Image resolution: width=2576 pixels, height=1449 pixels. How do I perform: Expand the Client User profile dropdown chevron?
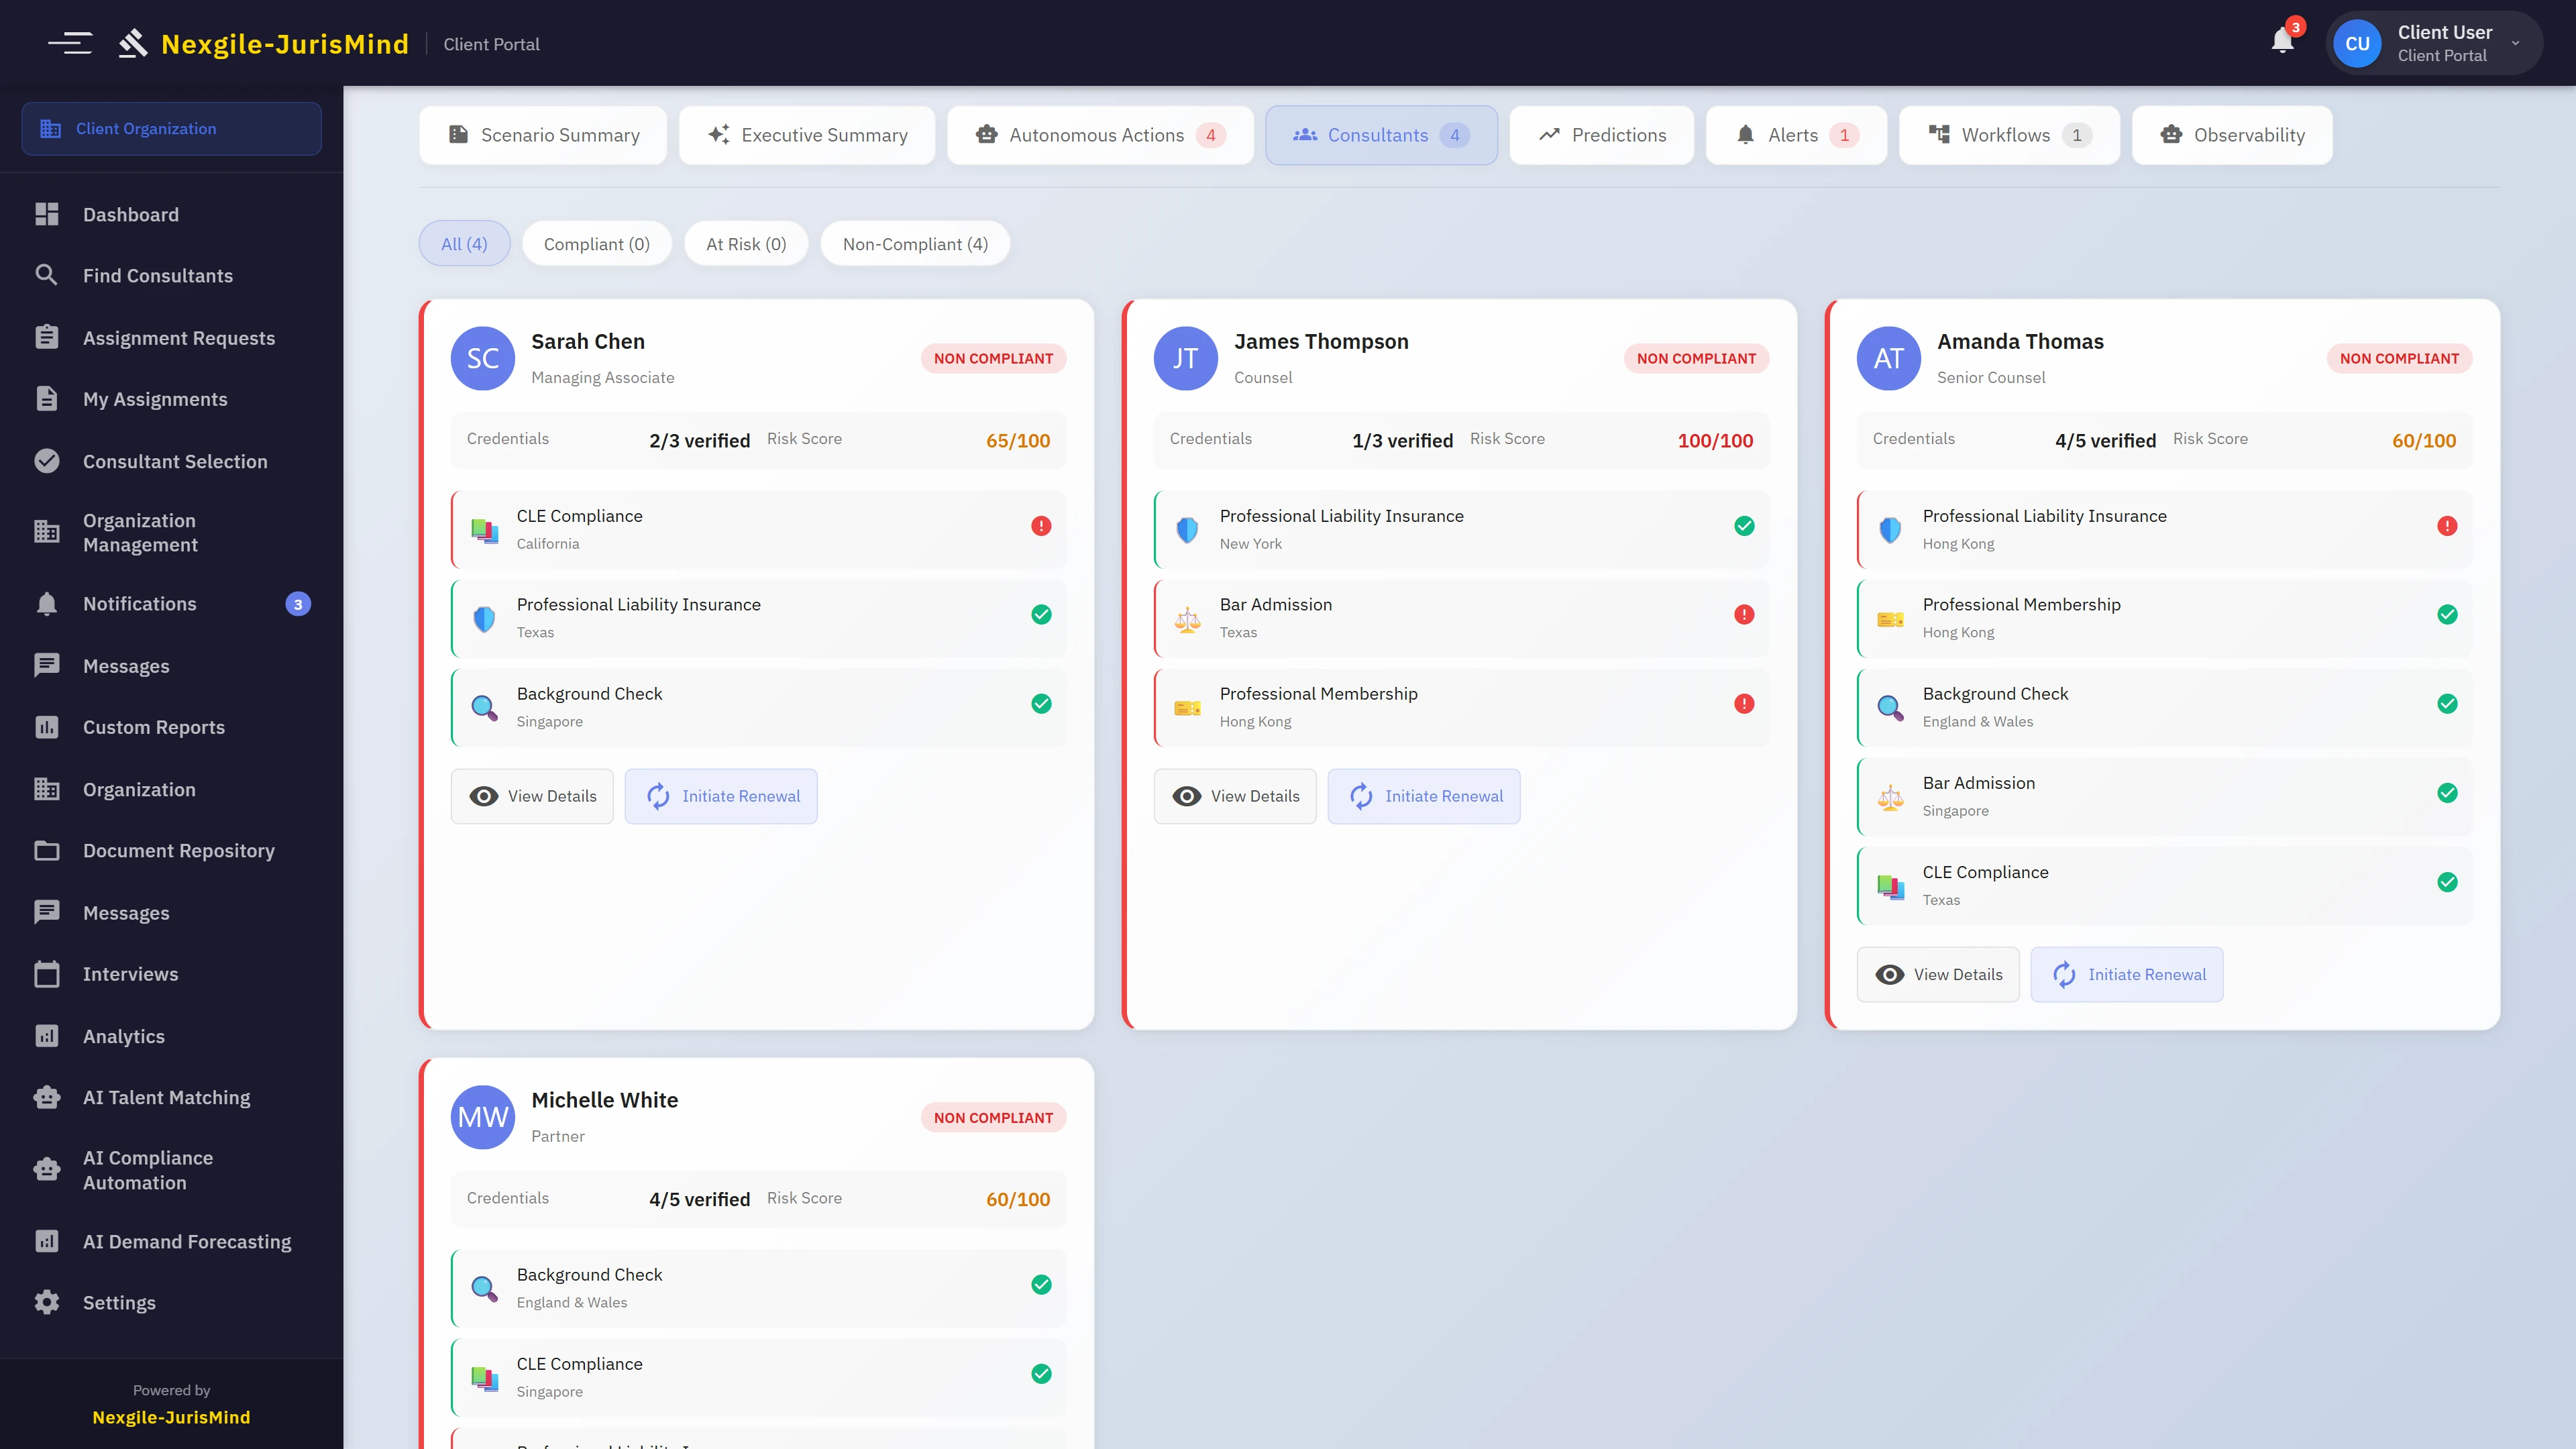coord(2516,43)
